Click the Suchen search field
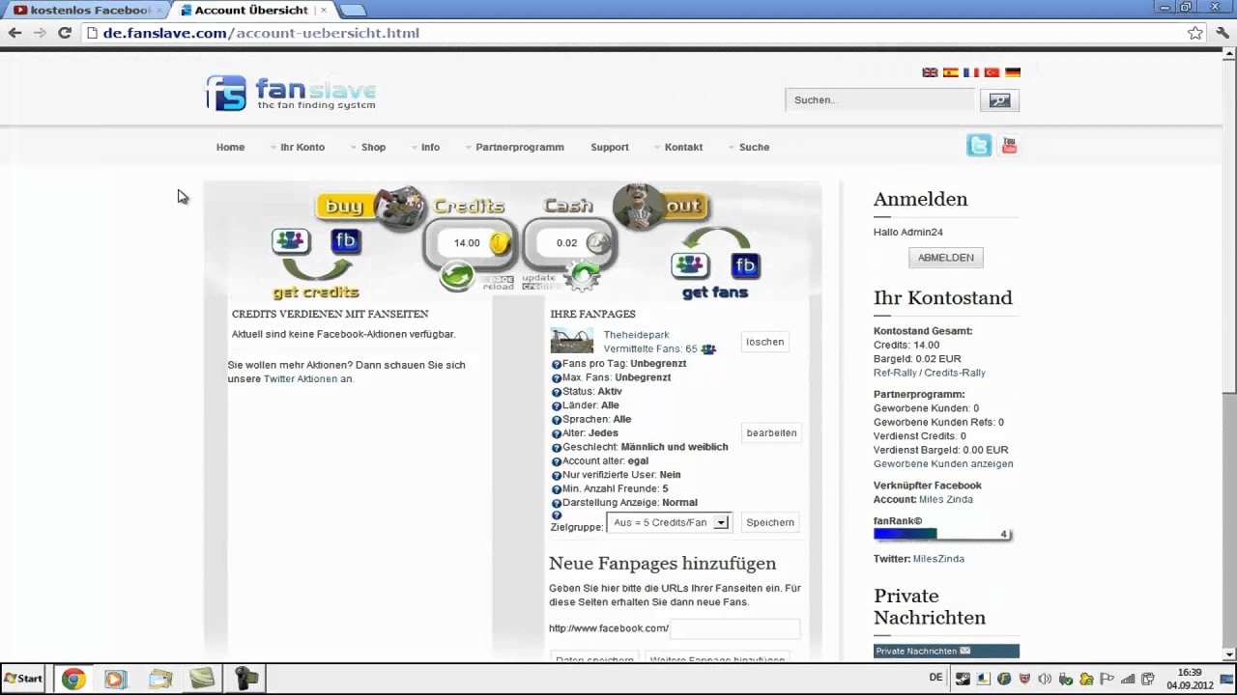This screenshot has width=1237, height=695. pos(880,99)
